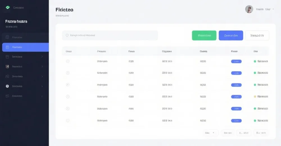281x146 pixels.
Task: Click the clock icon in the sidebar
Action: pyautogui.click(x=7, y=86)
